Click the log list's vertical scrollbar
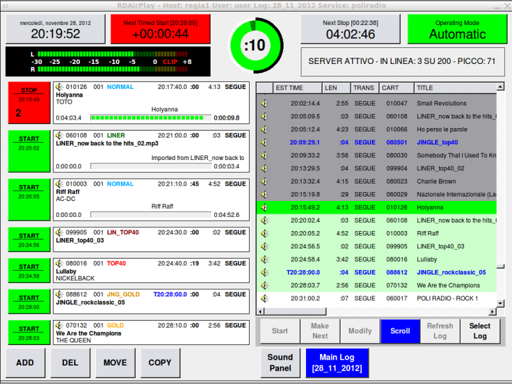This screenshot has width=512, height=384. pyautogui.click(x=501, y=198)
